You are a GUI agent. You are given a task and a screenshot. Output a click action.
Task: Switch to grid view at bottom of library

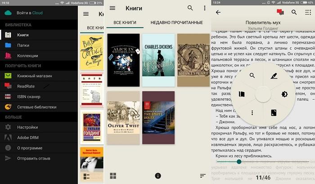click(x=112, y=175)
